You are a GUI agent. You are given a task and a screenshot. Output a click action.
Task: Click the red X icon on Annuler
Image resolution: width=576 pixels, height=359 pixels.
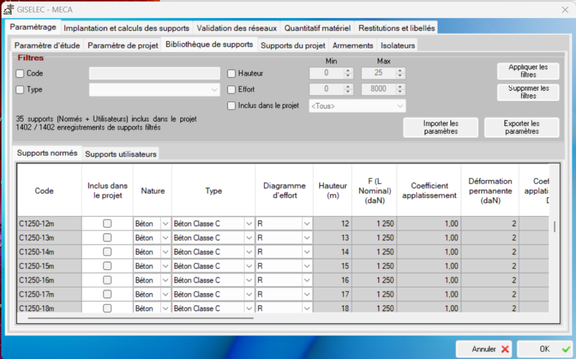(x=505, y=349)
